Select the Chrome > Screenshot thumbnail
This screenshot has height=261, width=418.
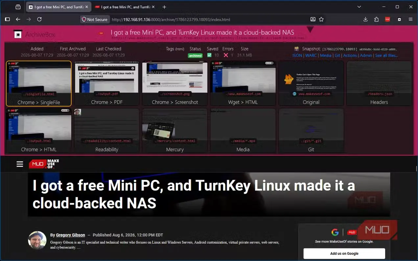175,83
